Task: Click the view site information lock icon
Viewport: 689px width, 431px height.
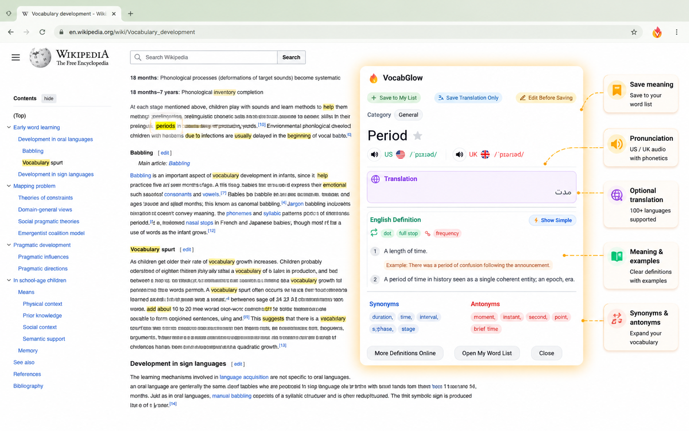Action: [61, 32]
